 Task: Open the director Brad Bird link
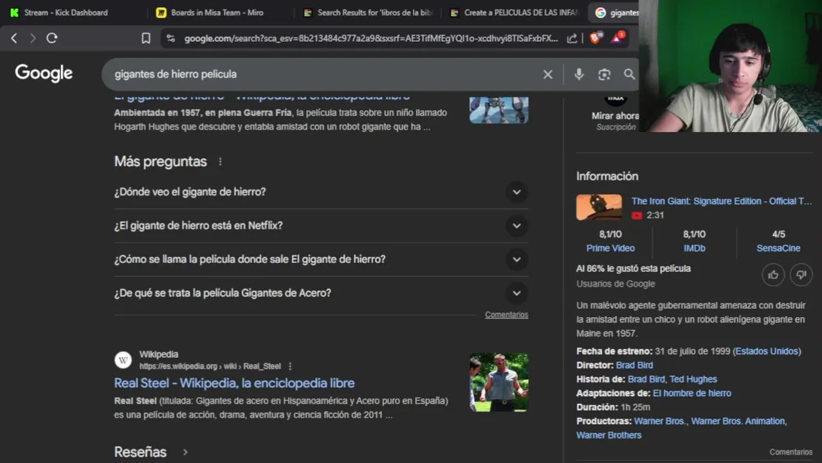click(634, 365)
